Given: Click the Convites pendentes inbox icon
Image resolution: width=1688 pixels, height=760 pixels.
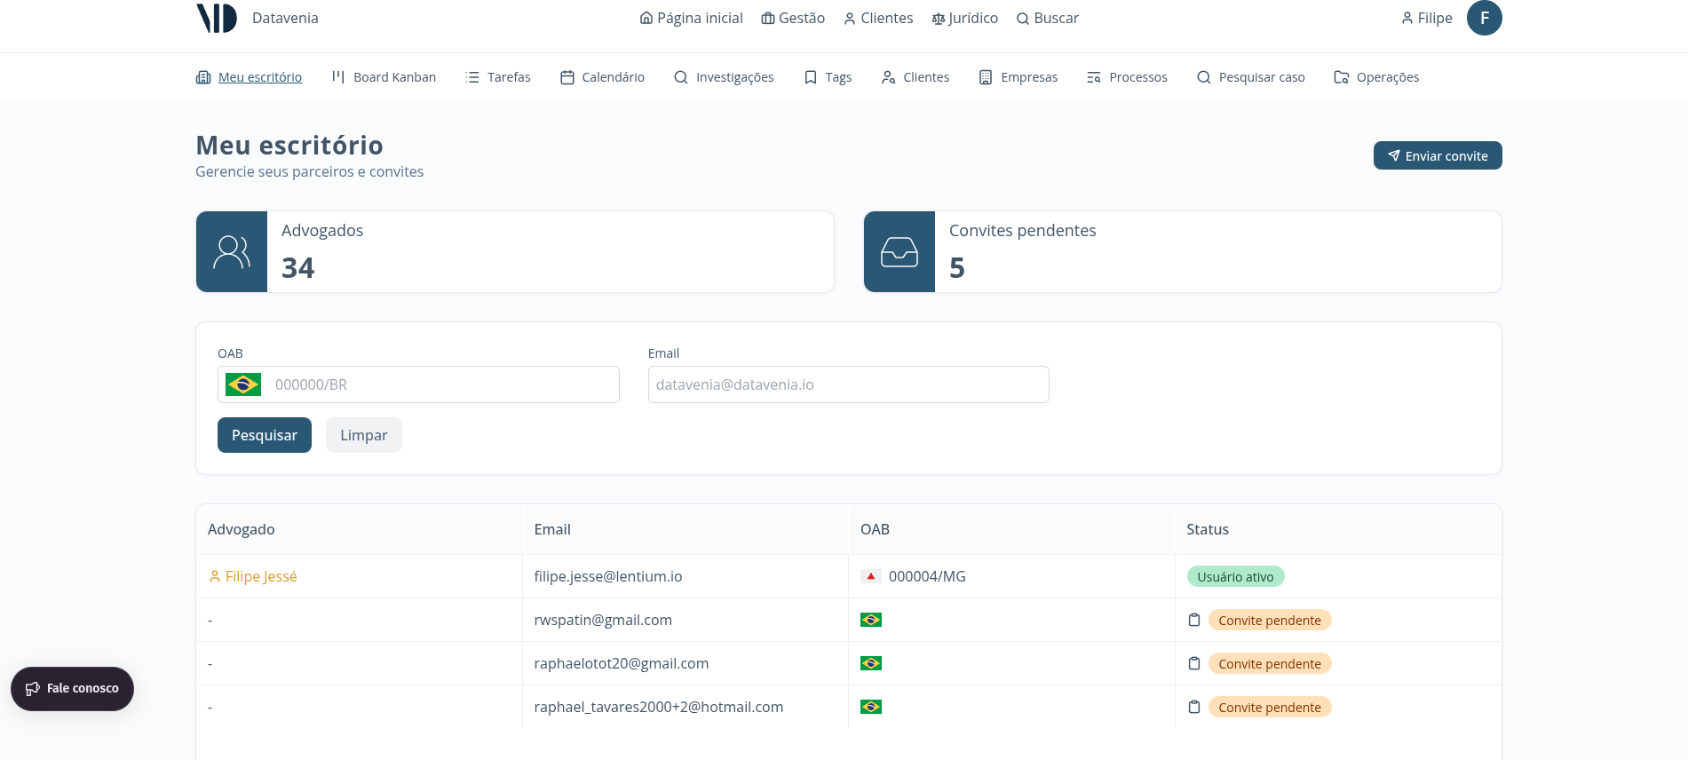Looking at the screenshot, I should [899, 252].
